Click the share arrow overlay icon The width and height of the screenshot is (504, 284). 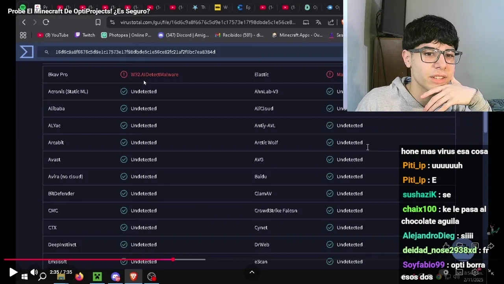[x=491, y=247]
